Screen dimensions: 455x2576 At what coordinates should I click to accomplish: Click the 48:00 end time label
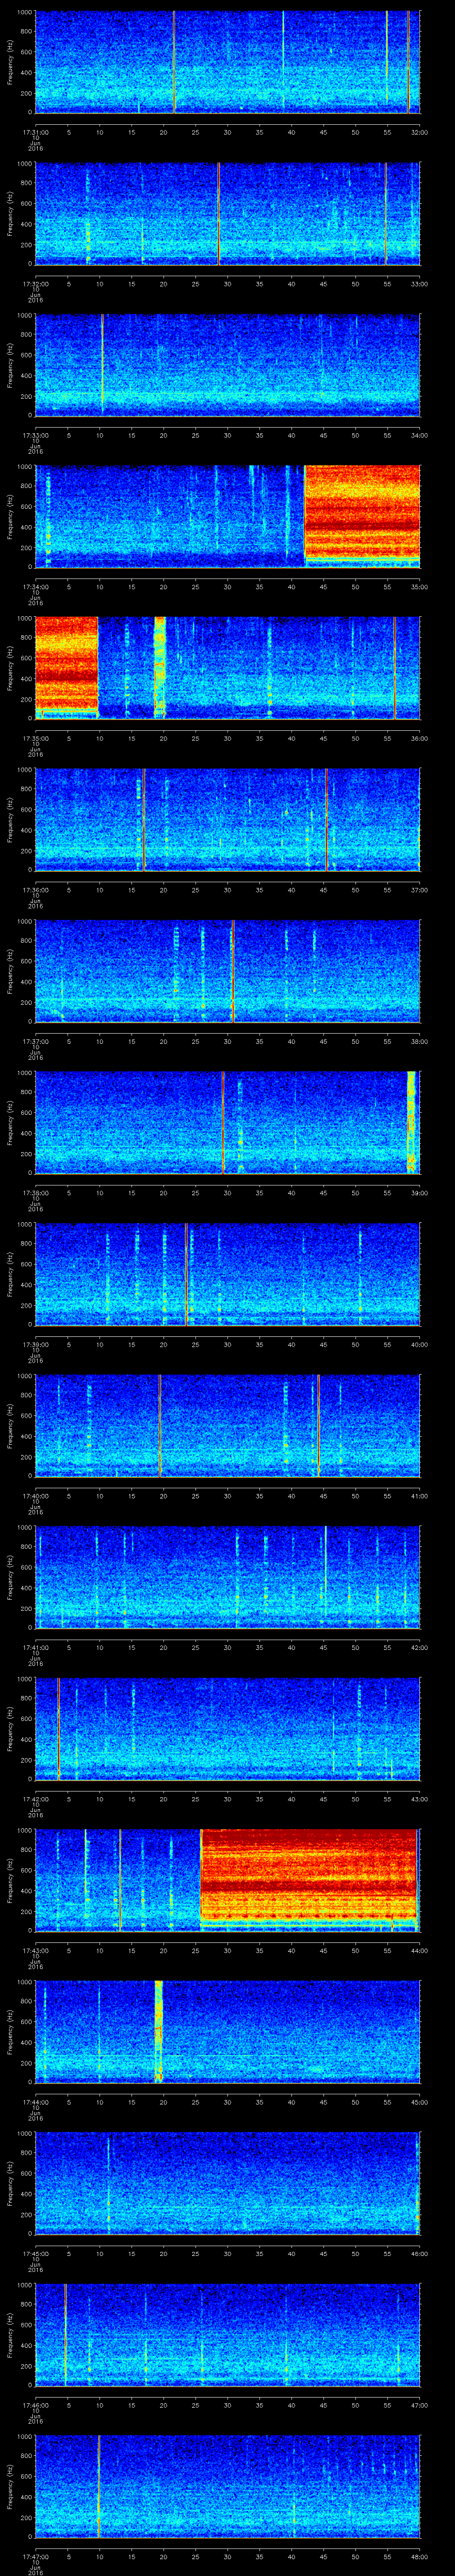[x=419, y=2556]
